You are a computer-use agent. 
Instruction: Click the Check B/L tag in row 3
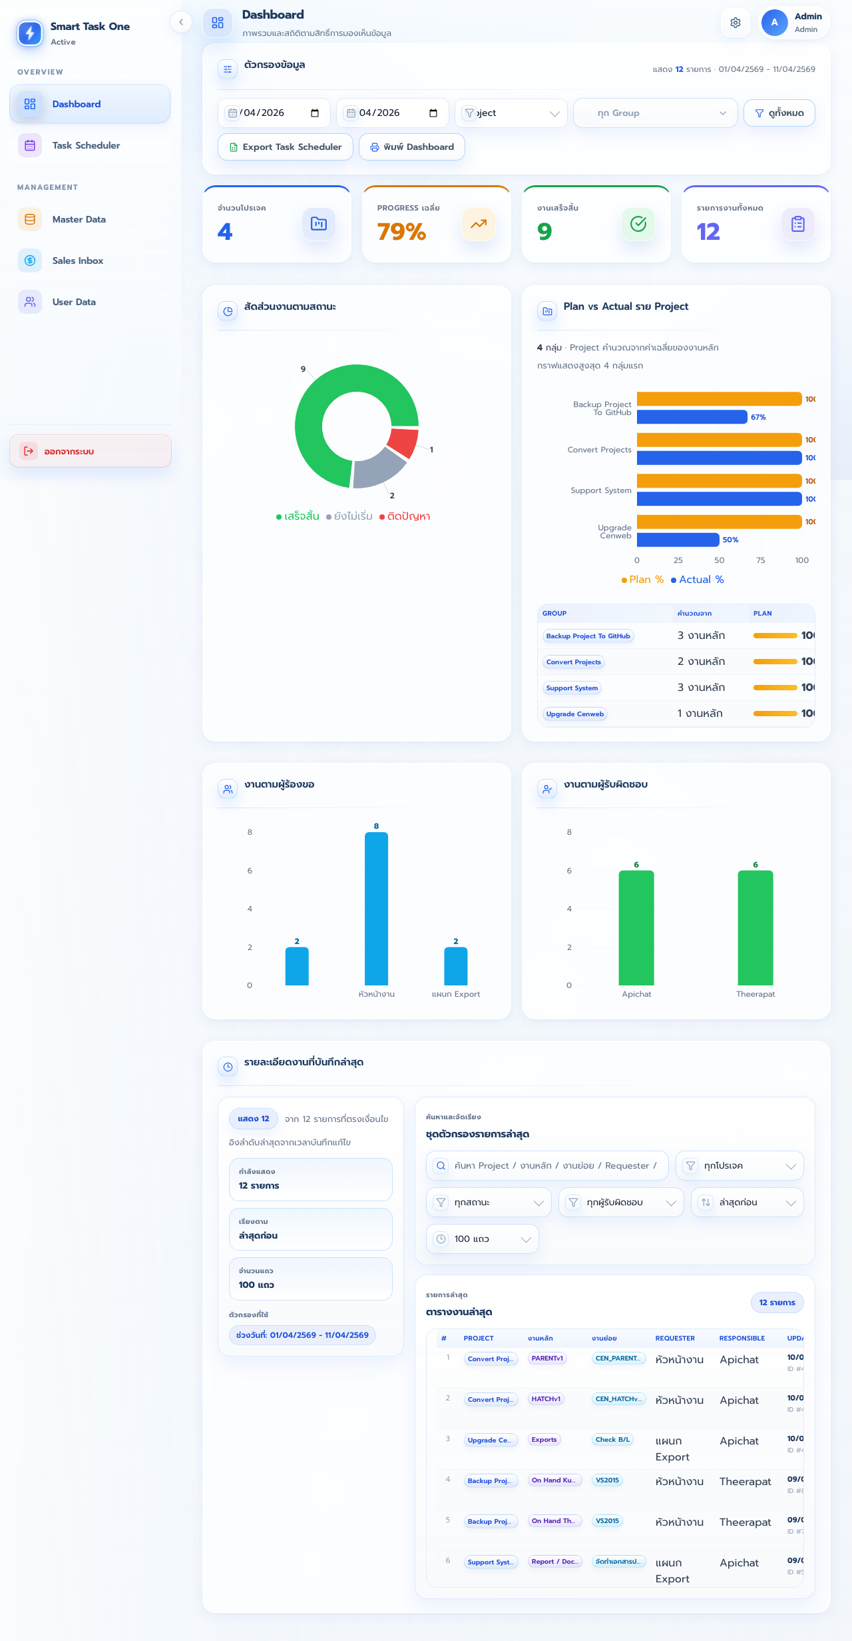(x=612, y=1440)
